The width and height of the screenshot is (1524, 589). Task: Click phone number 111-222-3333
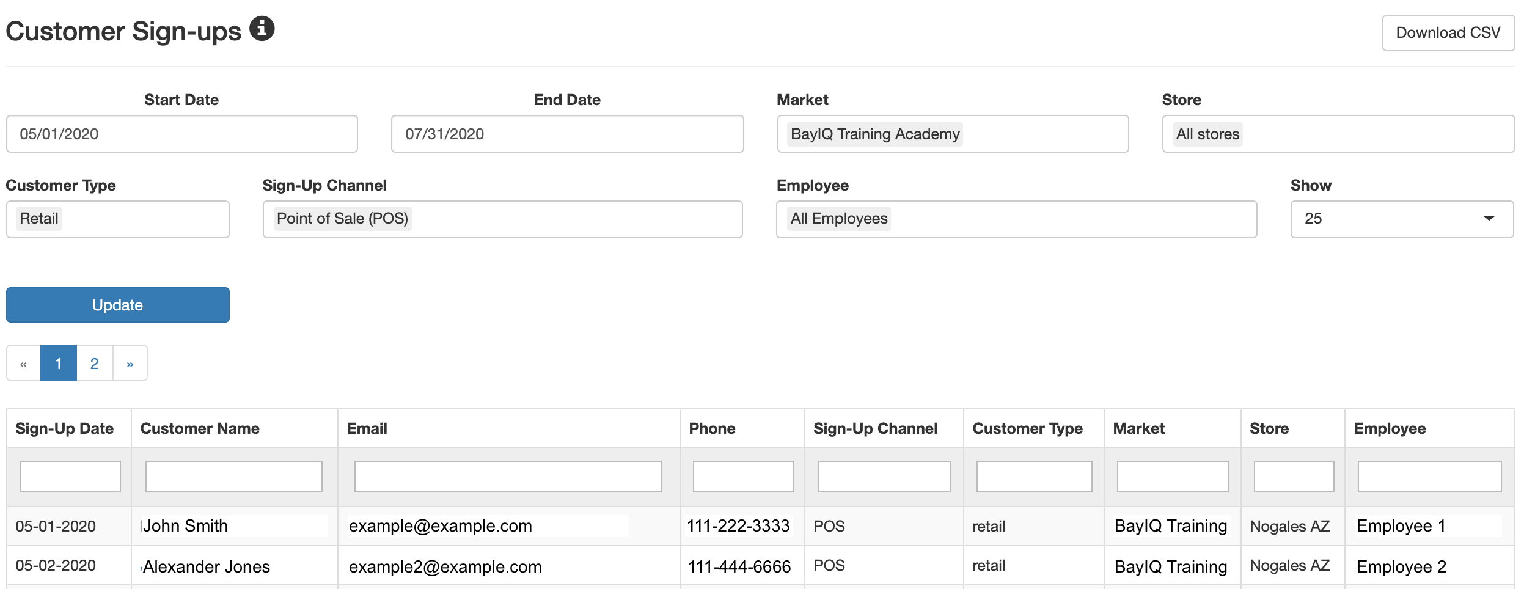click(738, 526)
